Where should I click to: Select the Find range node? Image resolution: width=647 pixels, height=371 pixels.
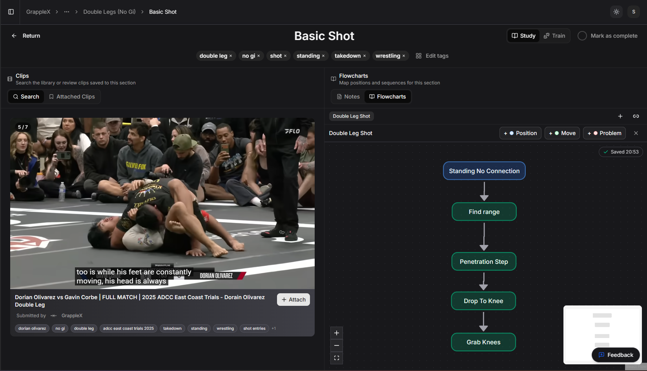[x=484, y=212]
